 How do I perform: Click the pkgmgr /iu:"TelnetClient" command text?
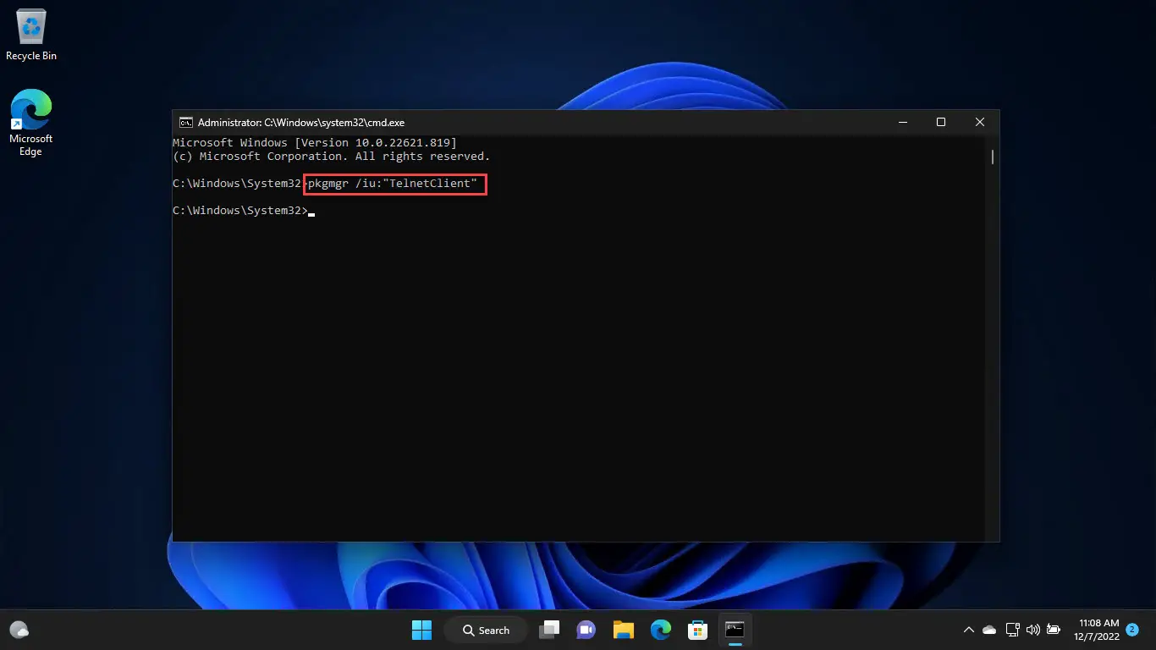[x=393, y=183]
